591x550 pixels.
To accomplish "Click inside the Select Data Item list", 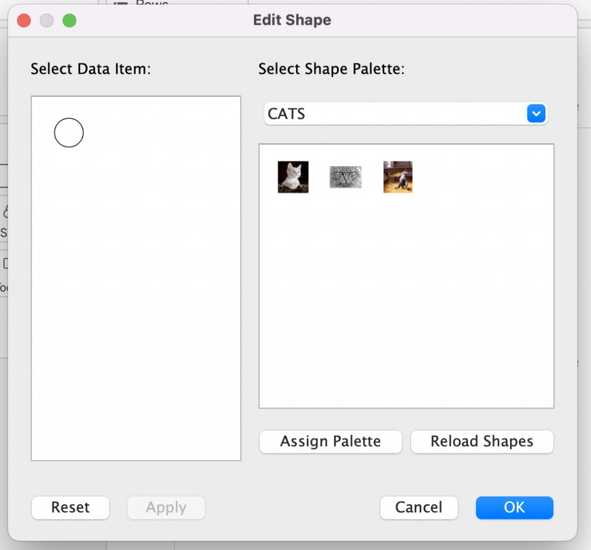I will pos(136,306).
